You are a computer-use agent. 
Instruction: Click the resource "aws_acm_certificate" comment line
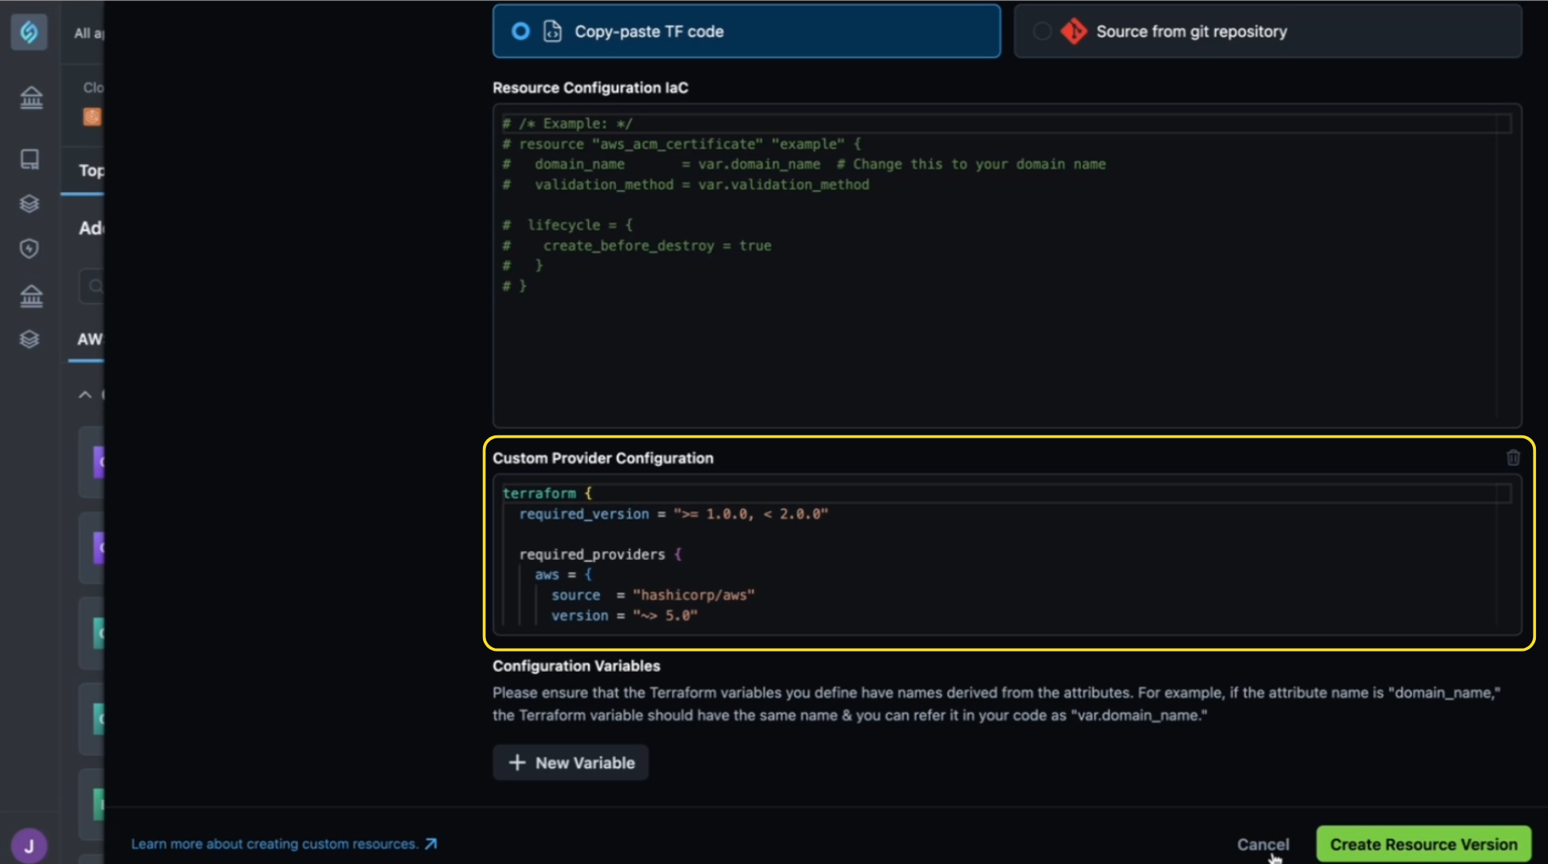682,144
